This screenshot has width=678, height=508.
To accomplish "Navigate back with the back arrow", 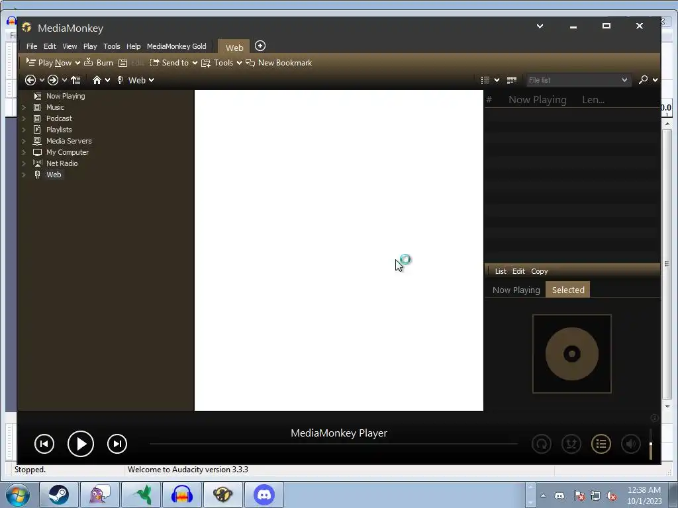I will pos(30,80).
